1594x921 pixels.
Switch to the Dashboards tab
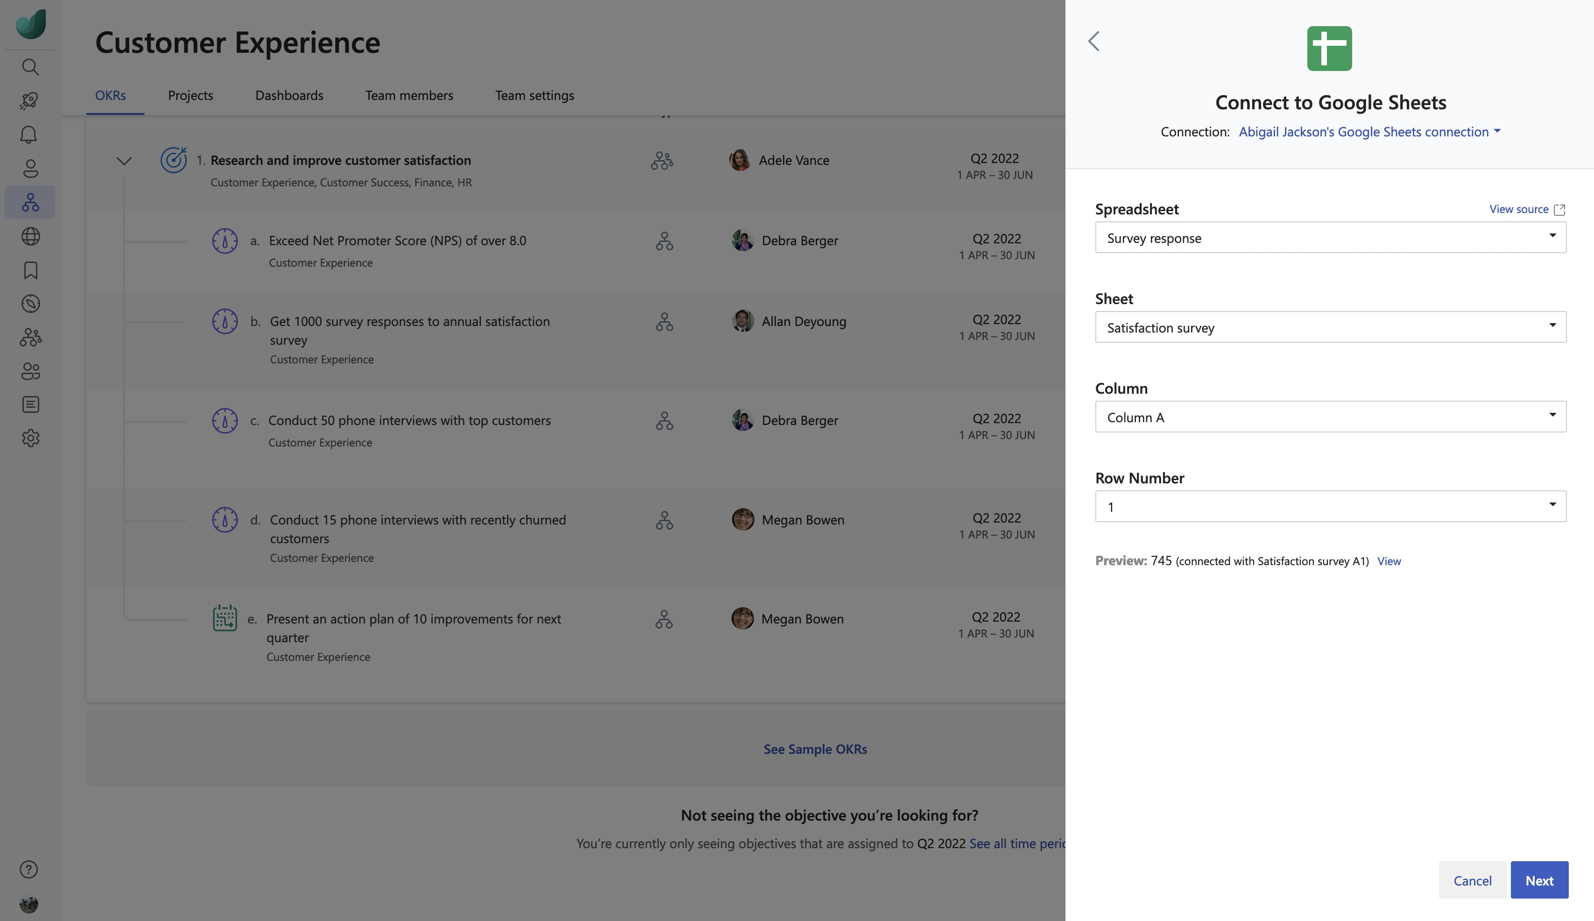[289, 96]
